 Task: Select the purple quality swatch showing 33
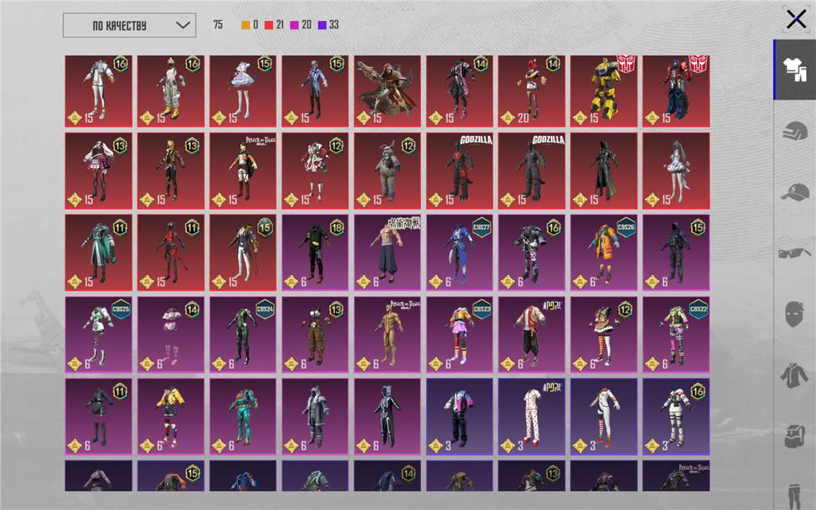coord(322,25)
